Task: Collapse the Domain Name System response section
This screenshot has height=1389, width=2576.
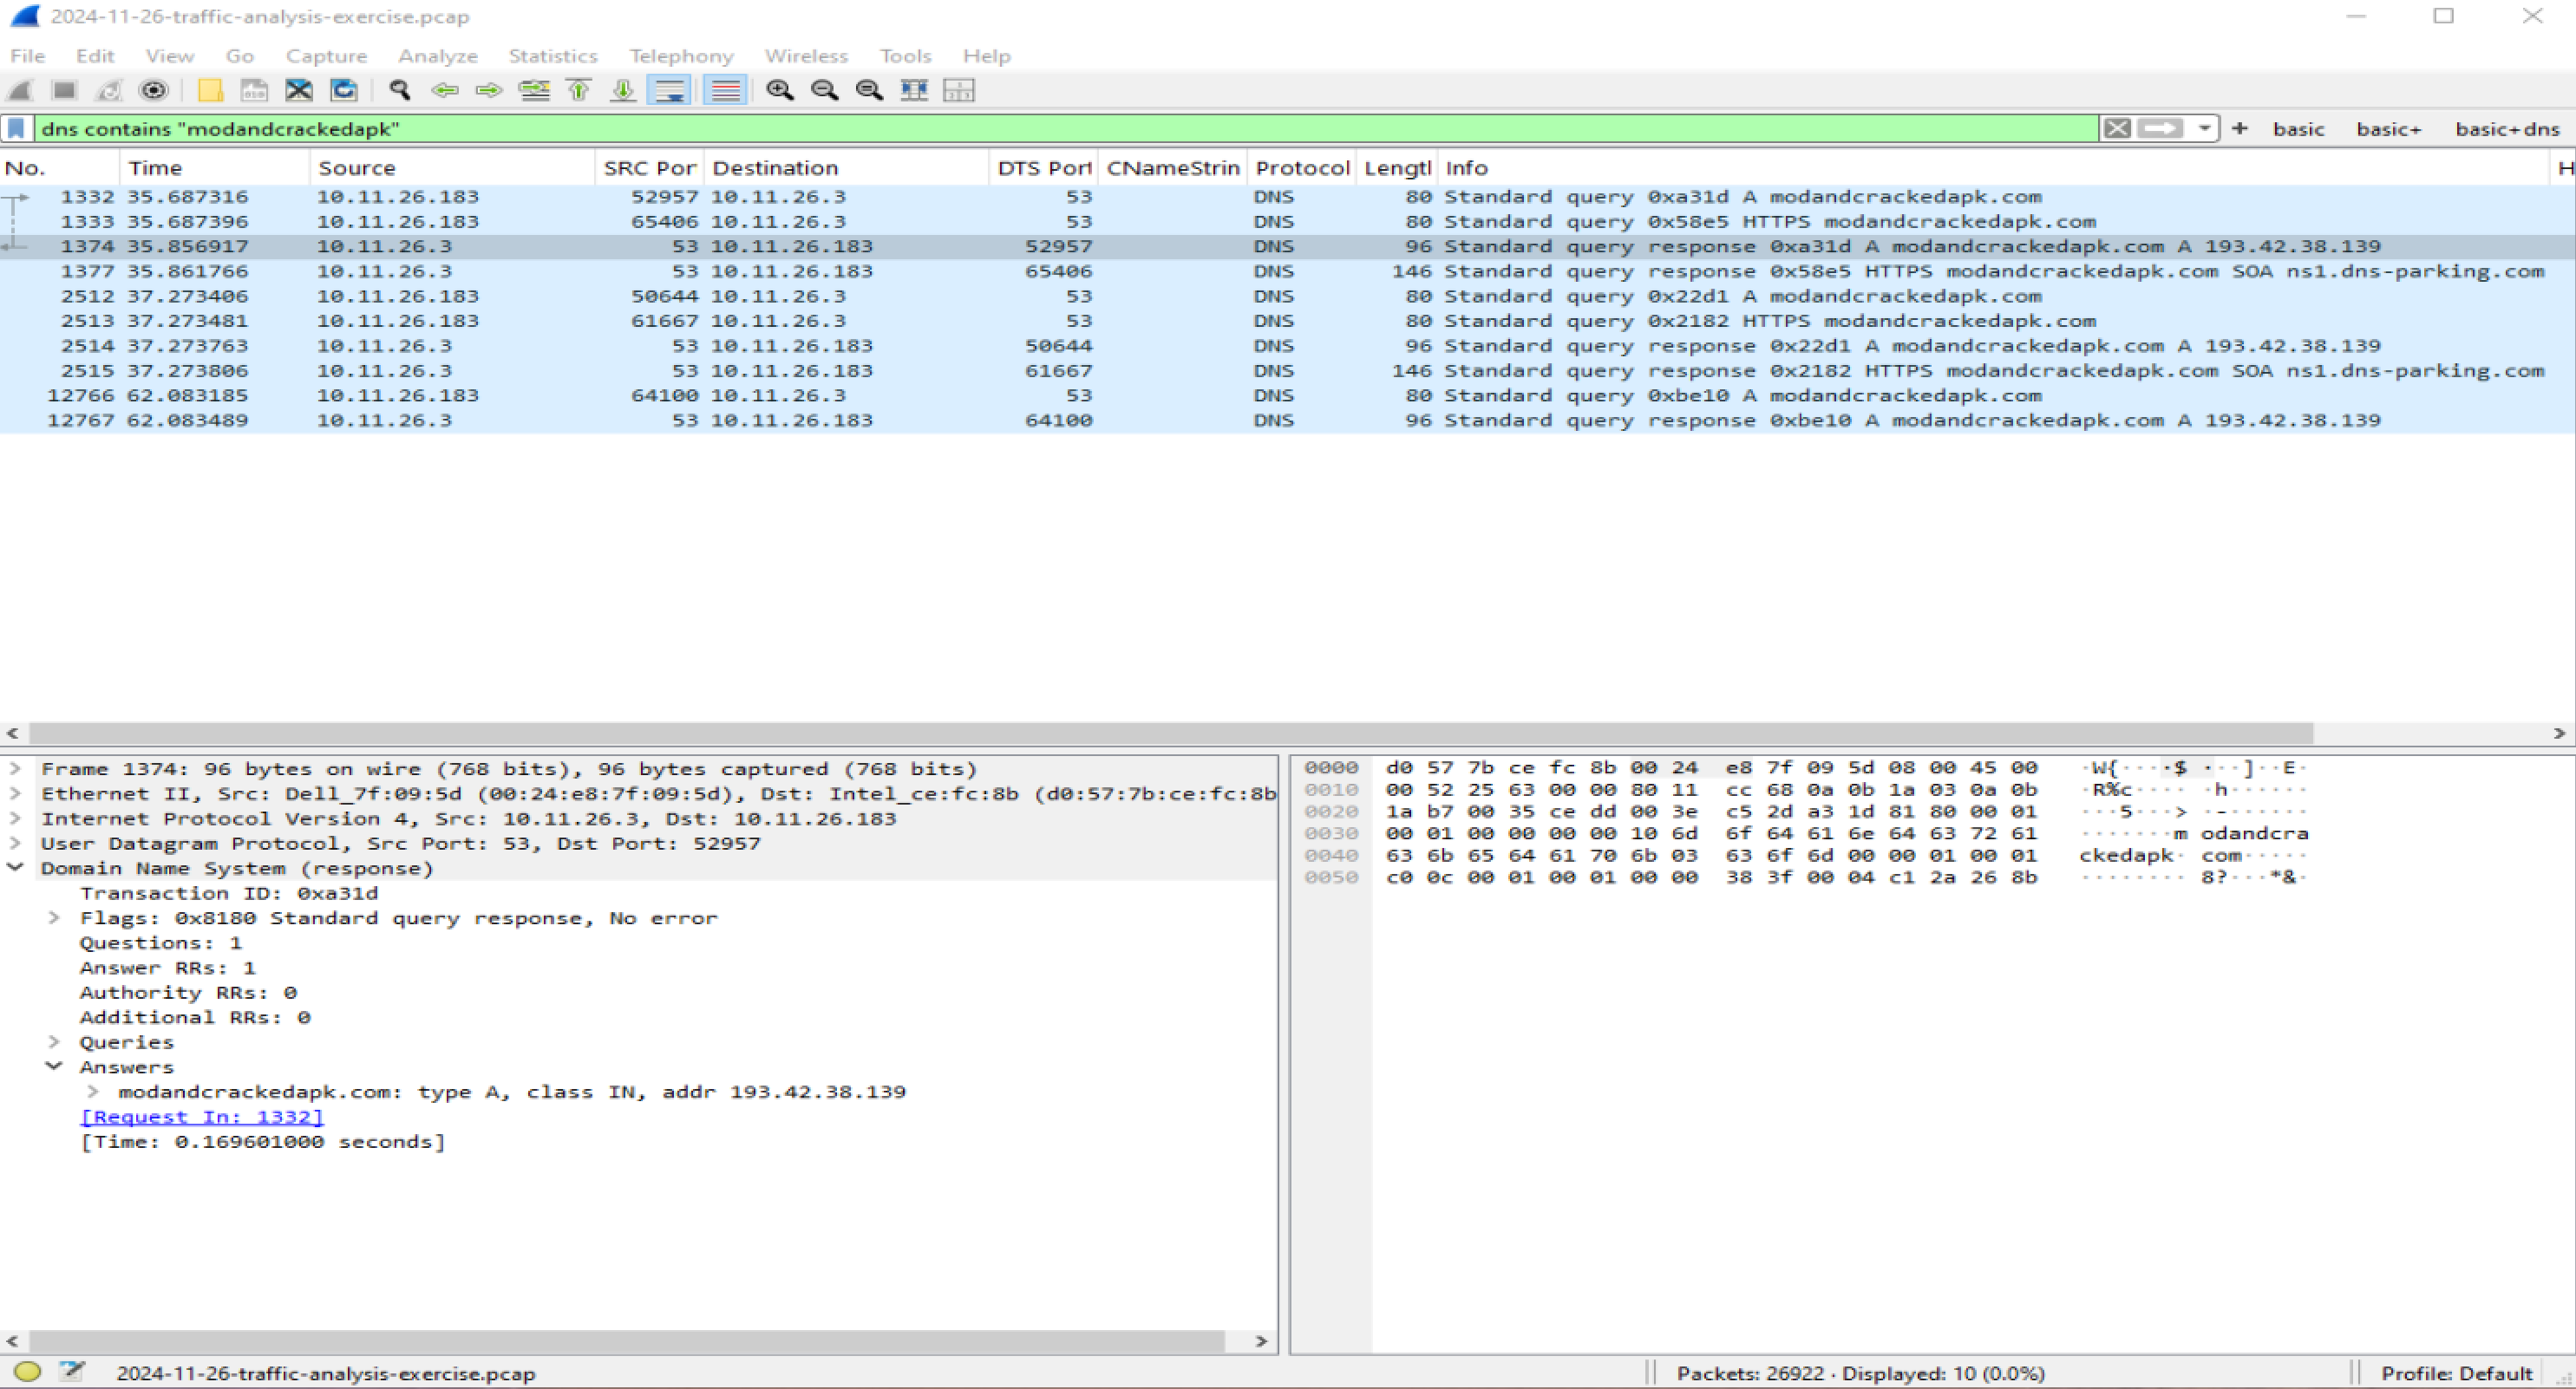Action: [x=15, y=868]
